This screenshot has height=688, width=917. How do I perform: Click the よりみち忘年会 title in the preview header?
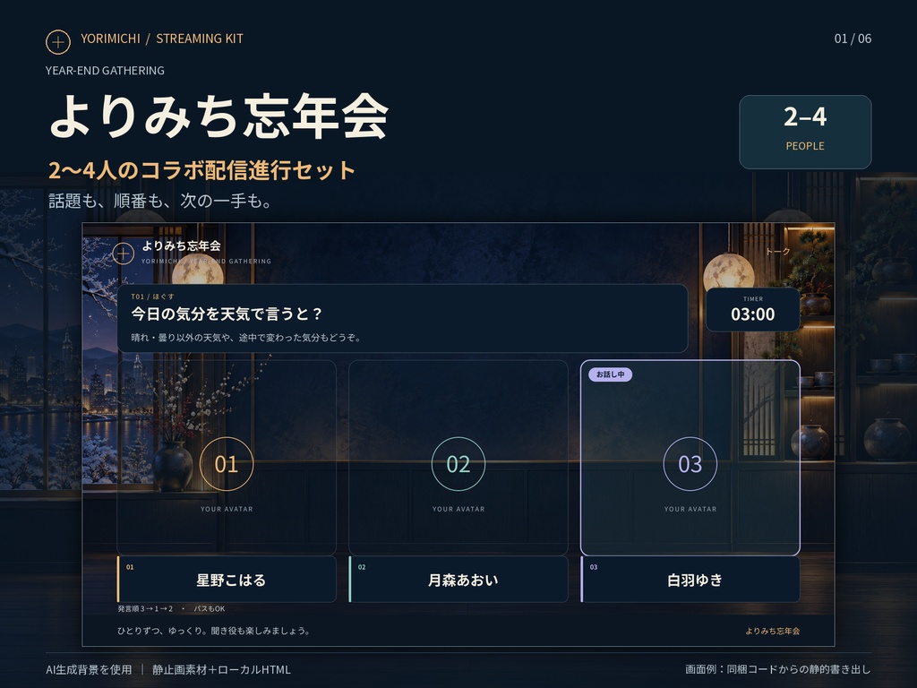click(x=181, y=245)
